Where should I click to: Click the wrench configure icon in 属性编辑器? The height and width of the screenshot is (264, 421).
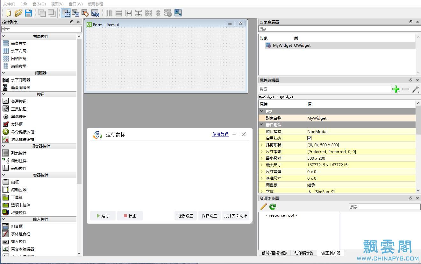415,89
